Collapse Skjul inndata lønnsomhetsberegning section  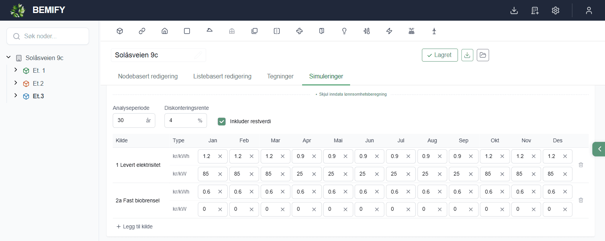(x=351, y=94)
